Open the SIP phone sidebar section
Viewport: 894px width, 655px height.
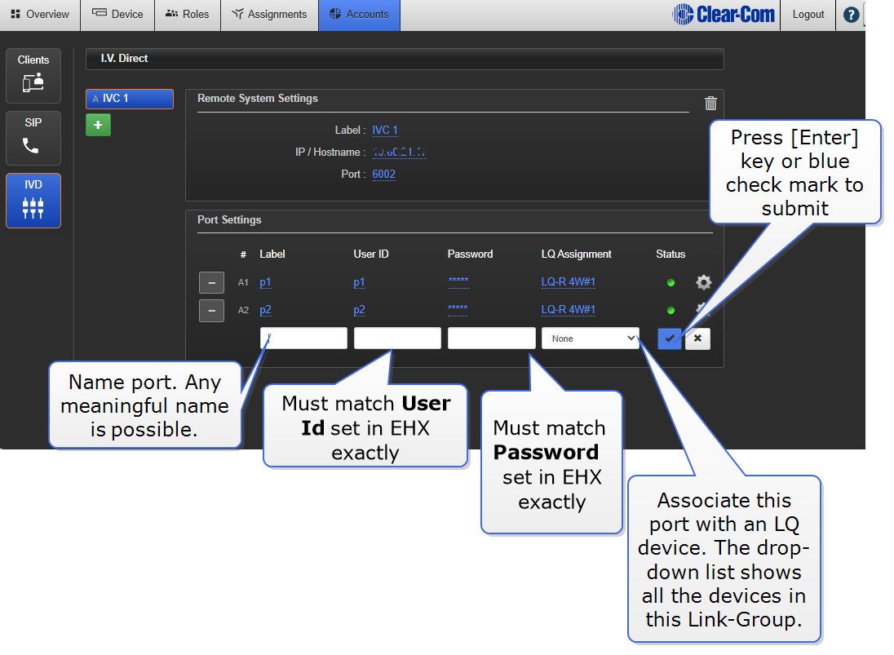[x=33, y=138]
